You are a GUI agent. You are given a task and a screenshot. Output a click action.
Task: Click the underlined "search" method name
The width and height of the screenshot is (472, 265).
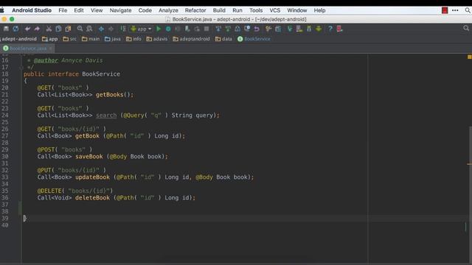click(106, 116)
